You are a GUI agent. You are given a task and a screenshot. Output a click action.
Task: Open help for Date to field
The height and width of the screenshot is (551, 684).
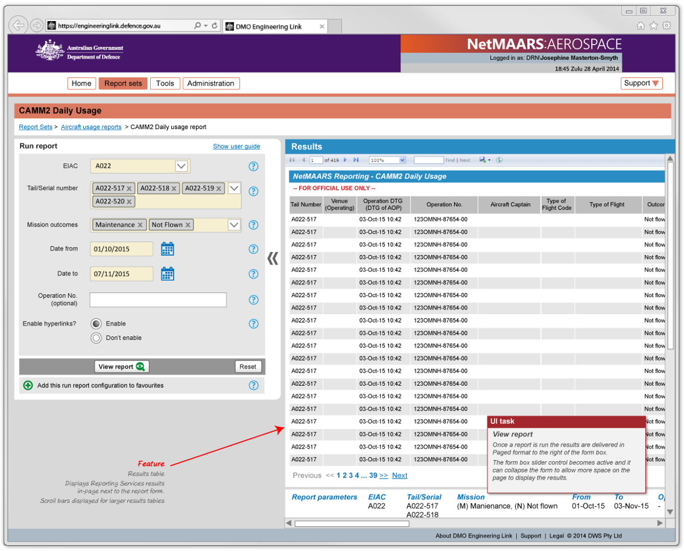pos(253,274)
